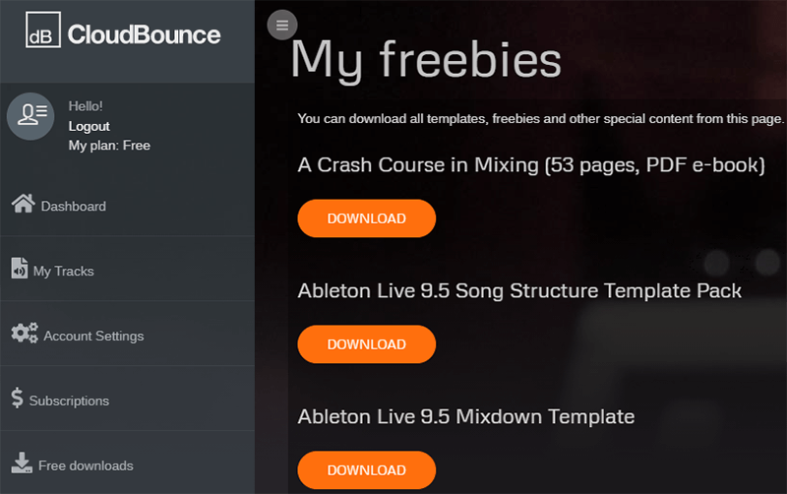
Task: Click the Free downloads arrow icon
Action: click(x=22, y=463)
